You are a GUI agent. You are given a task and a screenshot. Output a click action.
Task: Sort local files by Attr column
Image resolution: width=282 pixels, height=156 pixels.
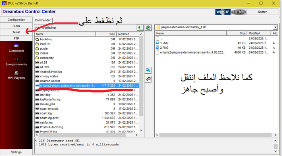coord(275,33)
